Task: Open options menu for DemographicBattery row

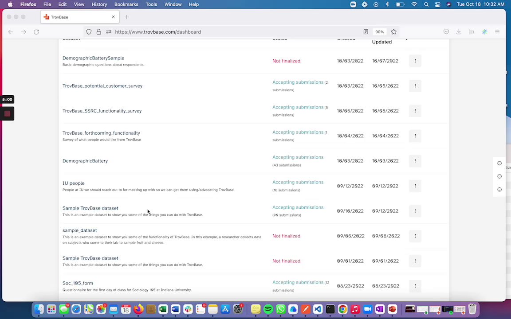Action: coord(415,161)
